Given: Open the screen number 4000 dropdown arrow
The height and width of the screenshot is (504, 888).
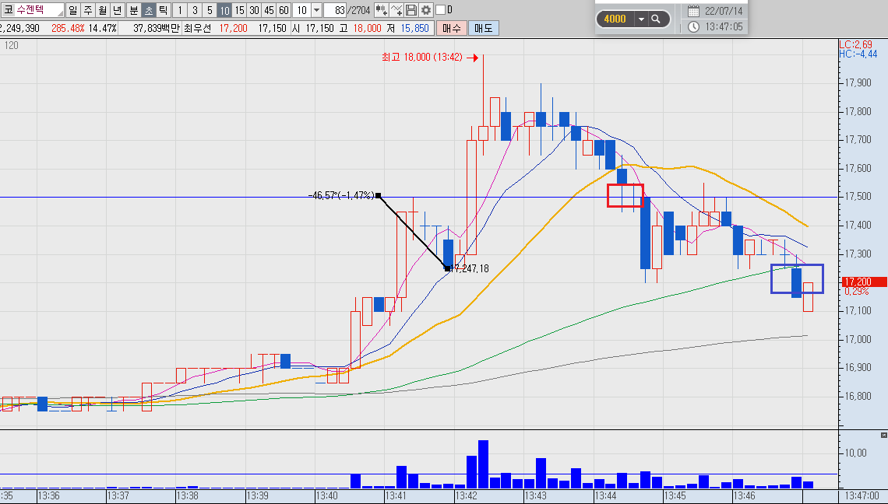Looking at the screenshot, I should pos(641,19).
